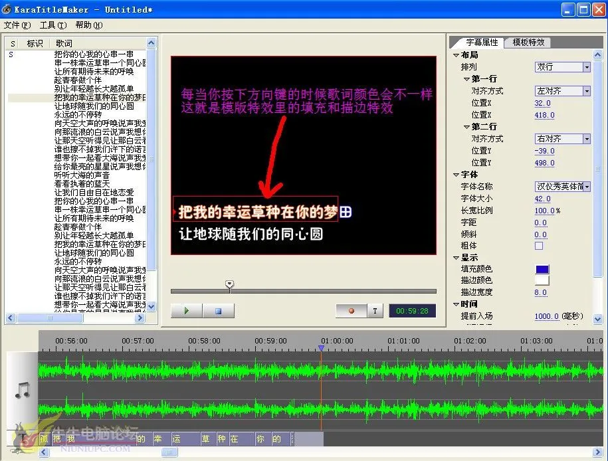
Task: Select the music note audio track icon
Action: (23, 389)
